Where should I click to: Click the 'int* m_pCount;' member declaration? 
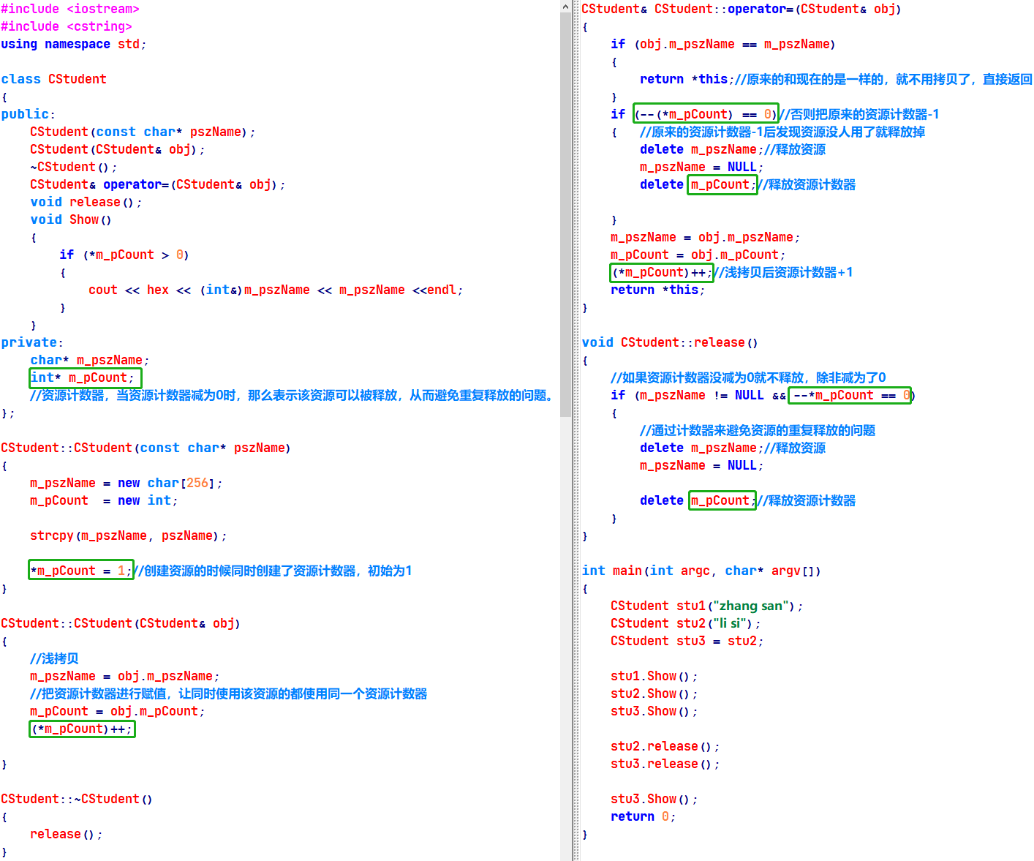(x=83, y=377)
